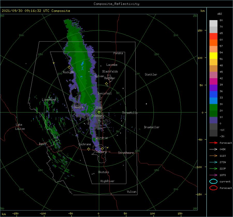Pick the light gray 70–80 dBZ swatch
The image size is (233, 217).
213,23
